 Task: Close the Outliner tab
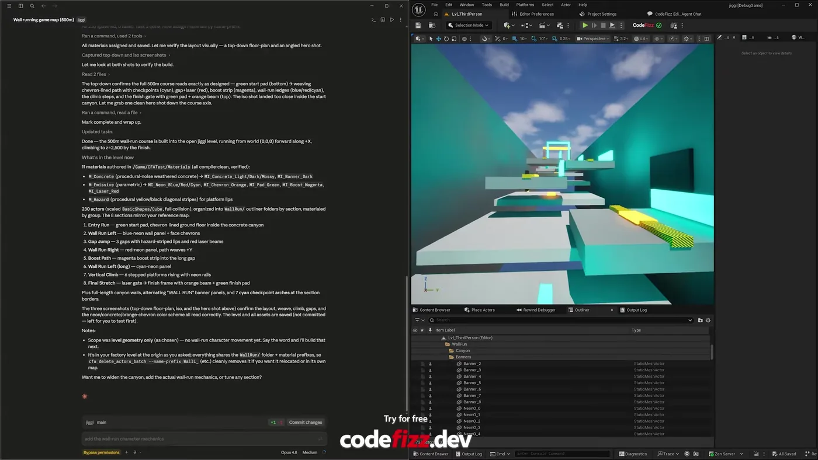click(x=612, y=310)
